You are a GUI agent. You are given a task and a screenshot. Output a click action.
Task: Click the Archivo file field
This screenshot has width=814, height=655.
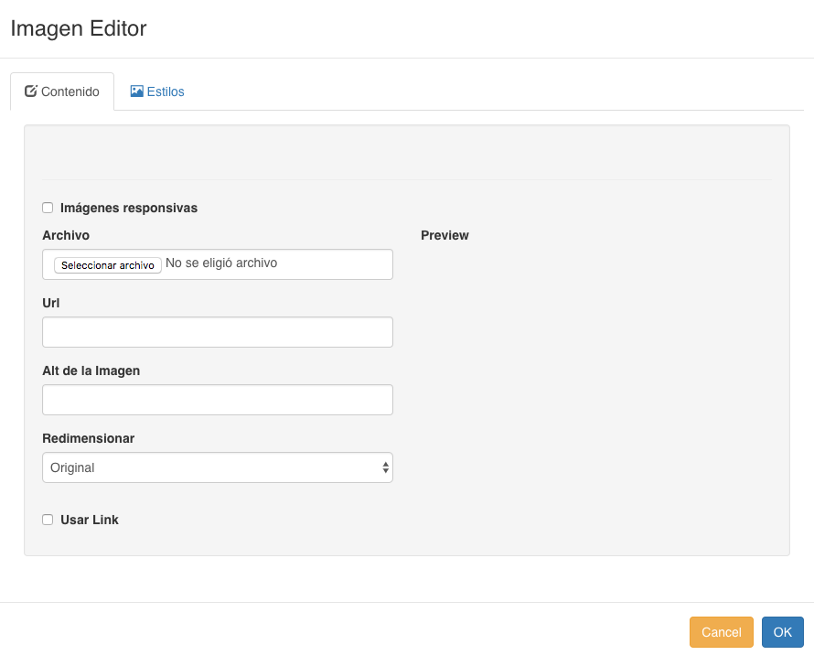pyautogui.click(x=218, y=264)
